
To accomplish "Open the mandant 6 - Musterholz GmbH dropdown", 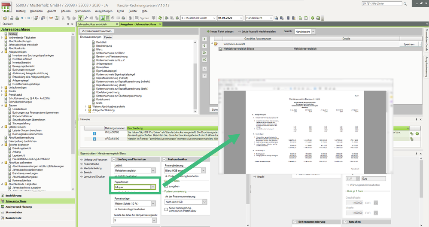I will point(214,18).
